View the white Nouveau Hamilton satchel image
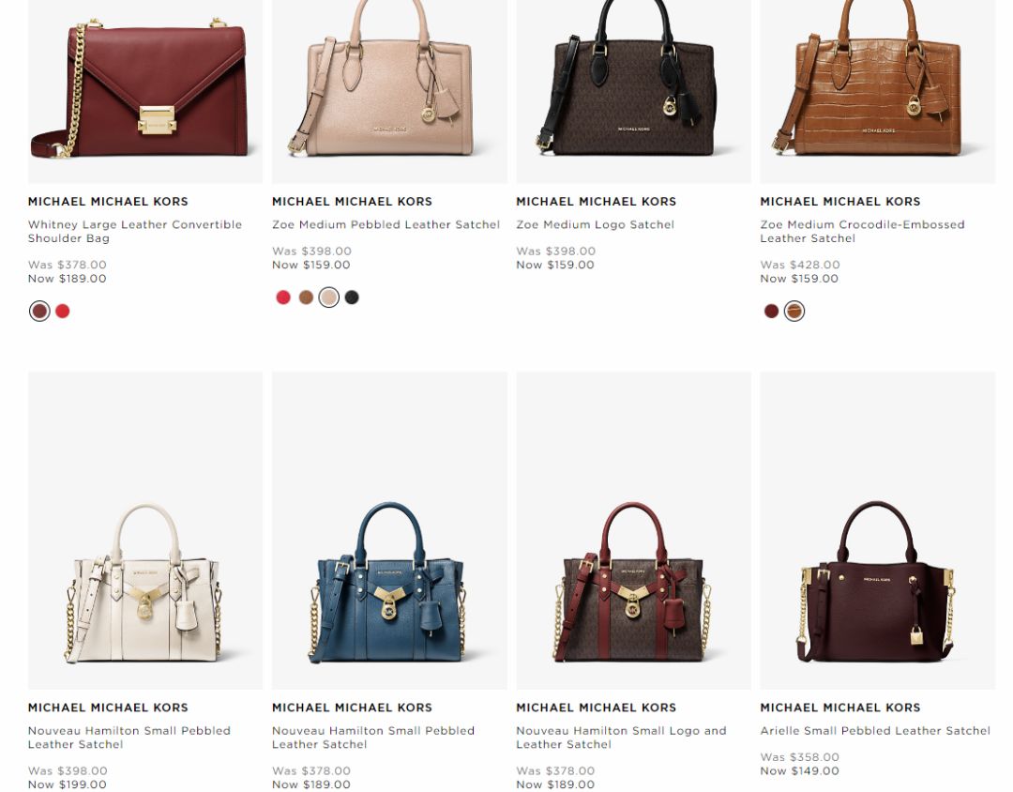Image resolution: width=1013 pixels, height=792 pixels. pos(145,530)
